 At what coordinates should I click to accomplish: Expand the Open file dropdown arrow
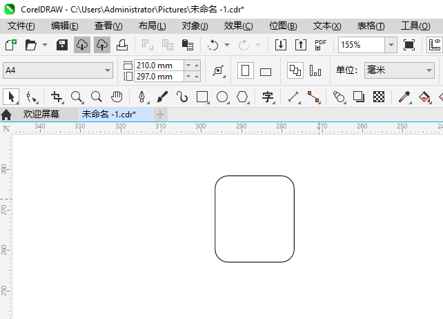tap(45, 45)
